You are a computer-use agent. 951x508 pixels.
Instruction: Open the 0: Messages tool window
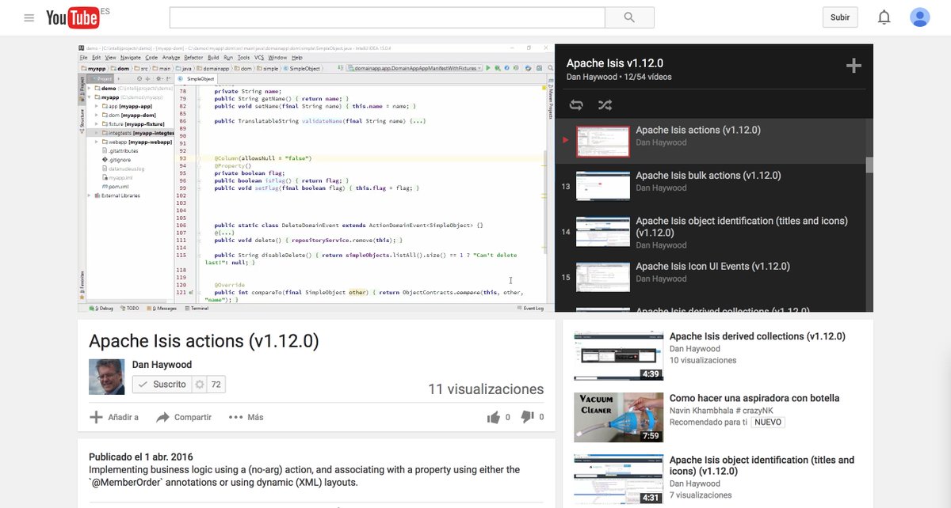tap(162, 308)
